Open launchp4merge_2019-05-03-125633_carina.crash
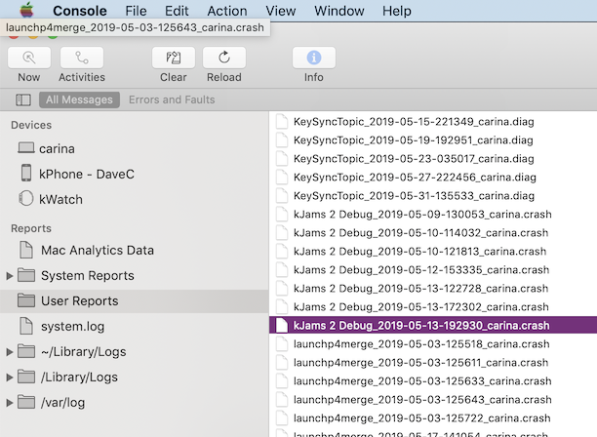This screenshot has width=597, height=437. click(x=422, y=381)
